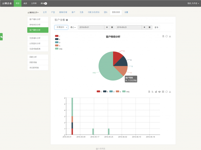Refresh the pie chart with restore icon
The height and width of the screenshot is (150, 201).
coord(166,36)
